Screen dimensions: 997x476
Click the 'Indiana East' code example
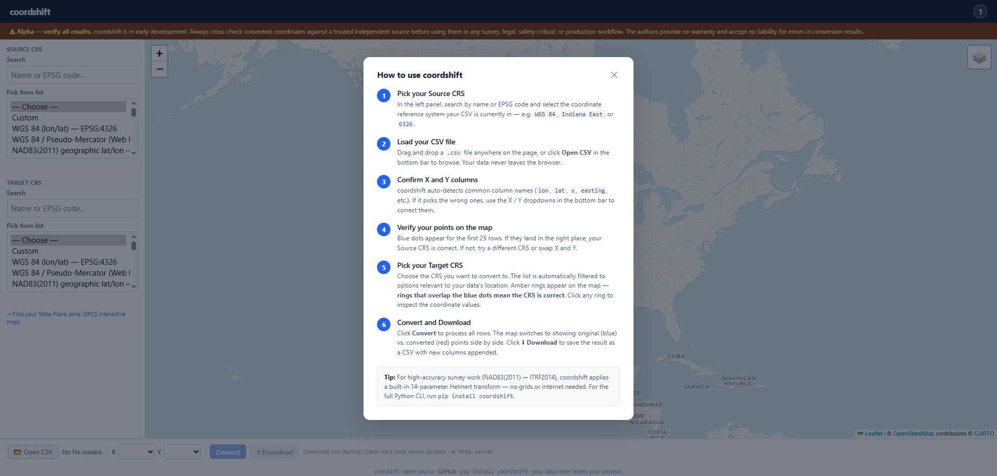[x=582, y=114]
